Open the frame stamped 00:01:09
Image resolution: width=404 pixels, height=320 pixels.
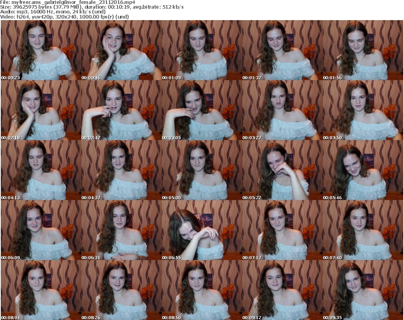point(202,50)
